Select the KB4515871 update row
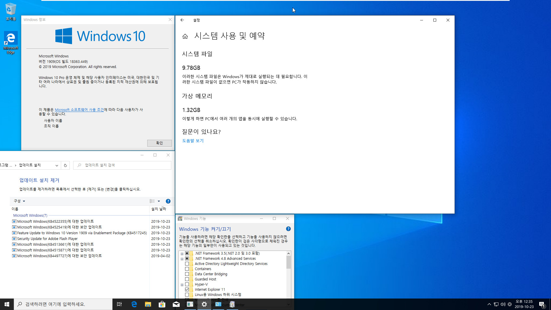Image resolution: width=551 pixels, height=310 pixels. pos(91,250)
